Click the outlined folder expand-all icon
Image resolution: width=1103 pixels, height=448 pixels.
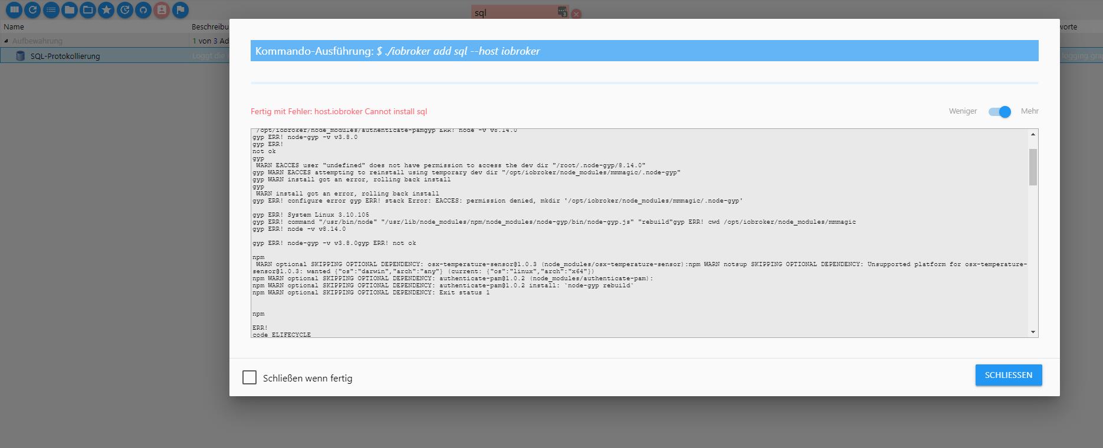click(88, 10)
